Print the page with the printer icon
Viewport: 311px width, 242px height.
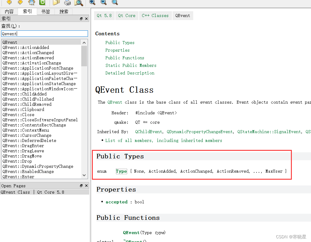(x=68, y=2)
